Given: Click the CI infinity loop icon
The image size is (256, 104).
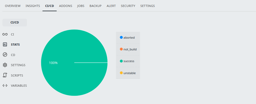Looking at the screenshot, I should click(5, 34).
